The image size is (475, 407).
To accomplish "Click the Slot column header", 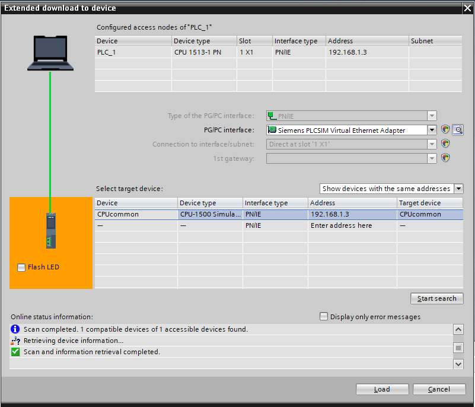I will click(x=254, y=41).
